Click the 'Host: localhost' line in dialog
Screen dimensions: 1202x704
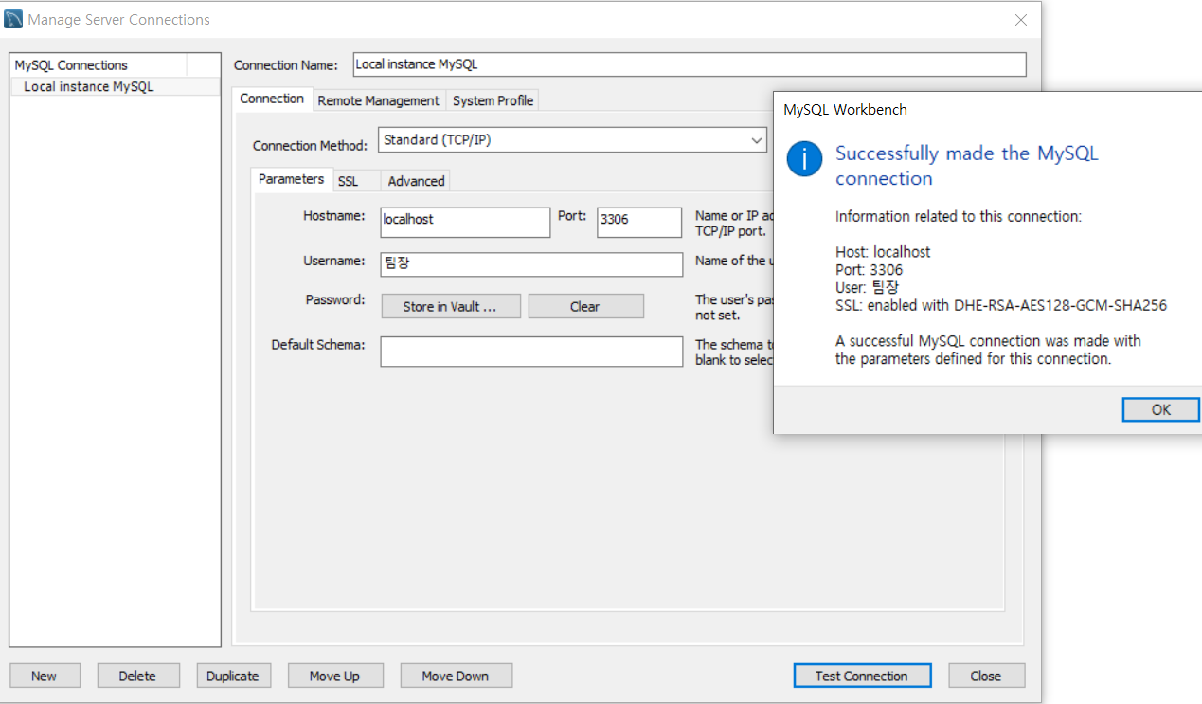883,252
